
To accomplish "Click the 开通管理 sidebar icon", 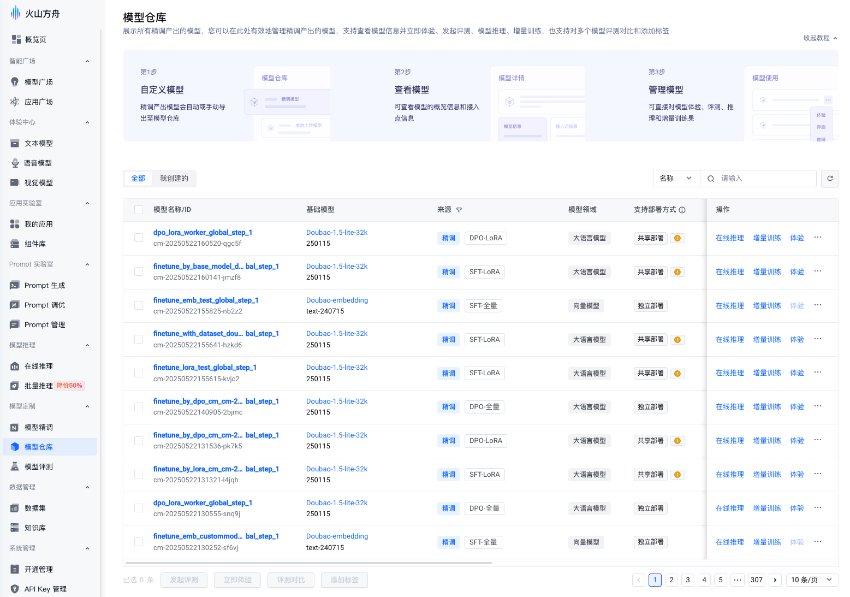I will [x=15, y=569].
